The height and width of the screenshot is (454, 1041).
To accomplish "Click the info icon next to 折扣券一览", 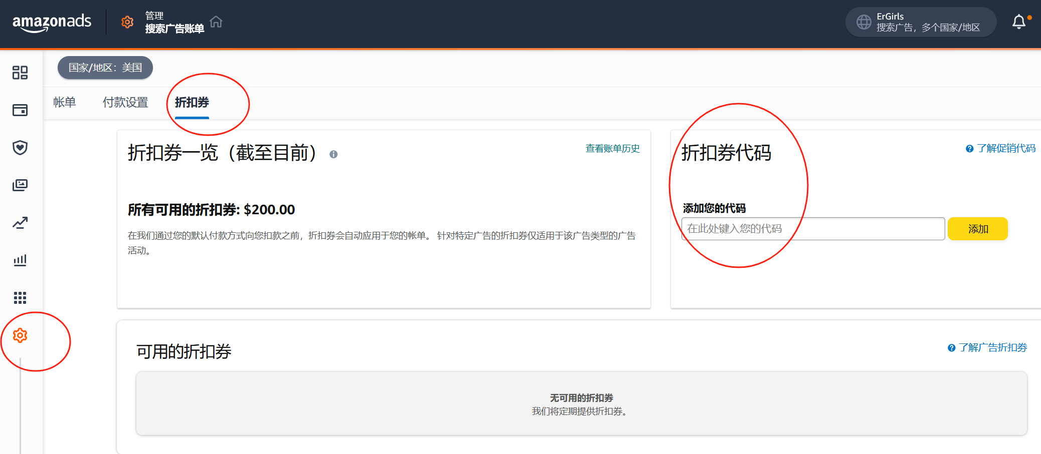I will pyautogui.click(x=333, y=154).
